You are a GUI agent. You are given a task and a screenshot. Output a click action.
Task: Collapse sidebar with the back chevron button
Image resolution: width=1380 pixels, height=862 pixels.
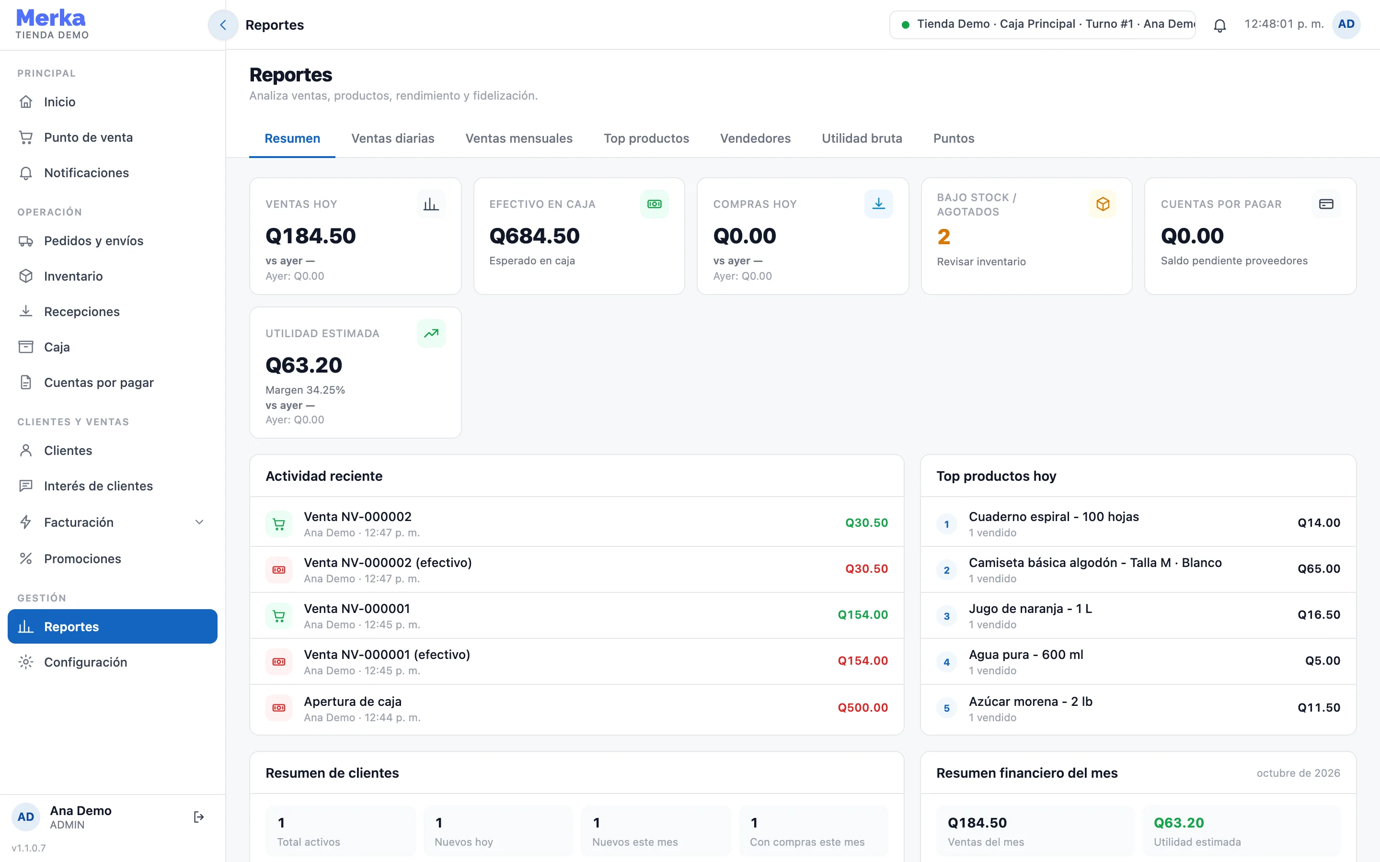pos(223,25)
